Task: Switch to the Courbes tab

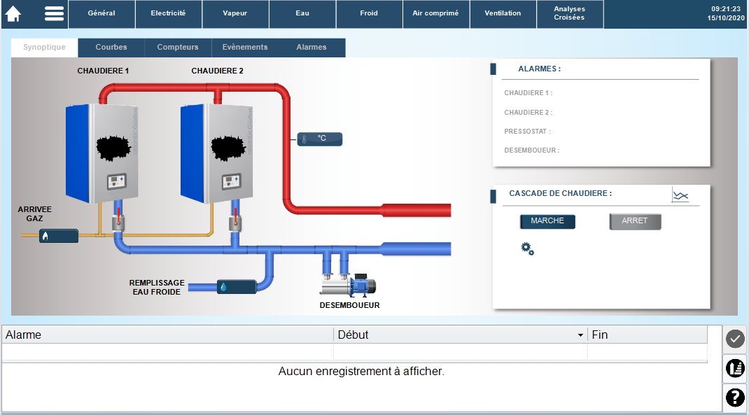Action: (111, 48)
